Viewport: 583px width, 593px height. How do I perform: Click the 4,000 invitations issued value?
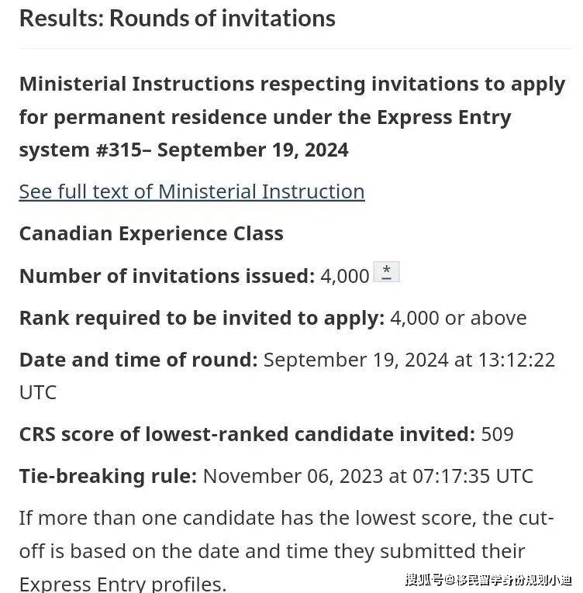point(345,276)
